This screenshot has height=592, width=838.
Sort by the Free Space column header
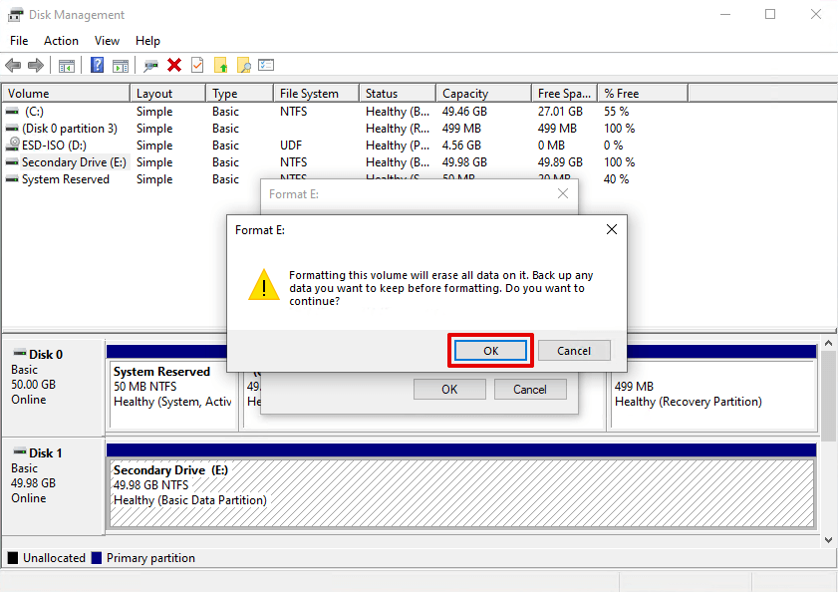coord(564,93)
